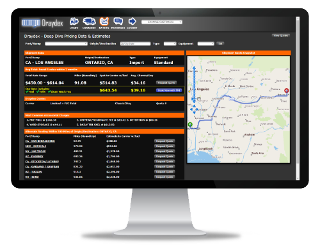Open the Carriers truck icon
This screenshot has width=320, height=250.
tap(89, 21)
